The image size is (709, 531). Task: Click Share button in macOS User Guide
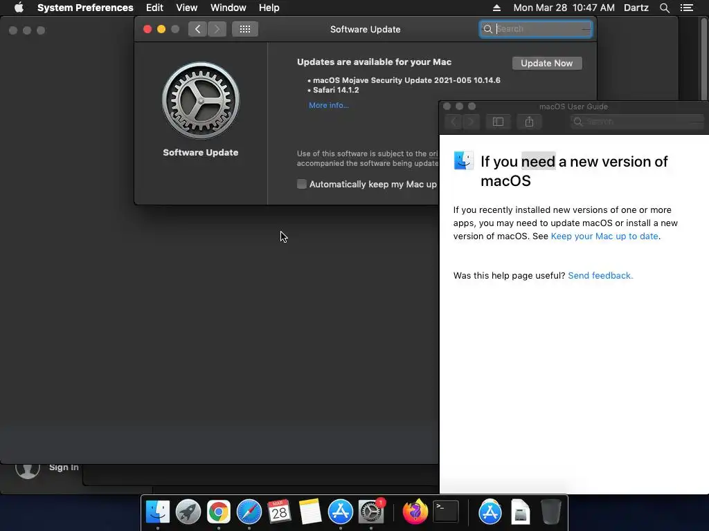(529, 122)
